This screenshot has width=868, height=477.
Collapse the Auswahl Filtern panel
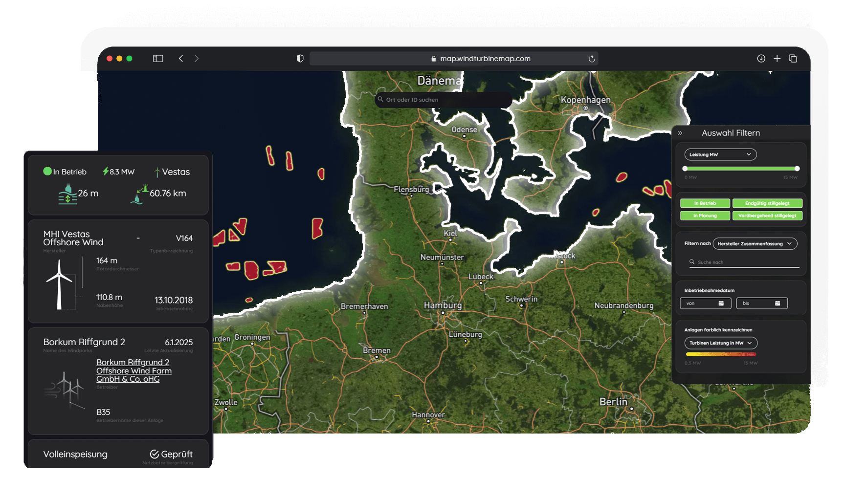(680, 133)
